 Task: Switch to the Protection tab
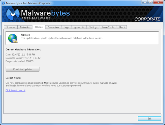[x=25, y=27]
